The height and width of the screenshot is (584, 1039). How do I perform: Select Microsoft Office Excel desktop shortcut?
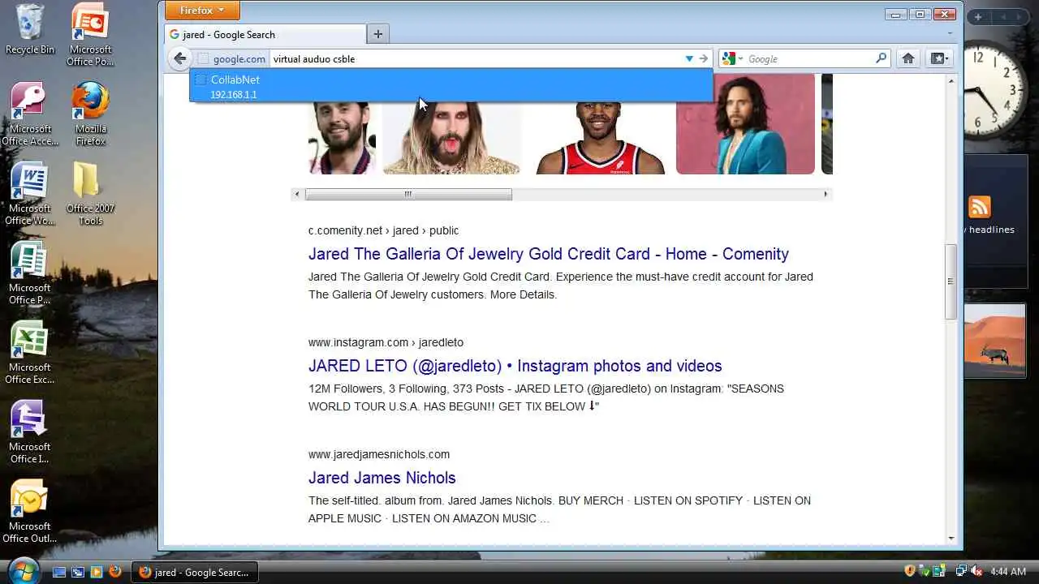tap(30, 352)
